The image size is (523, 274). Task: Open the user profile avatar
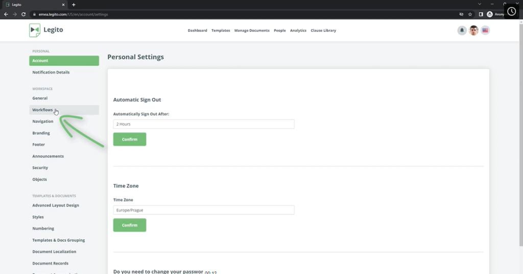(x=473, y=31)
